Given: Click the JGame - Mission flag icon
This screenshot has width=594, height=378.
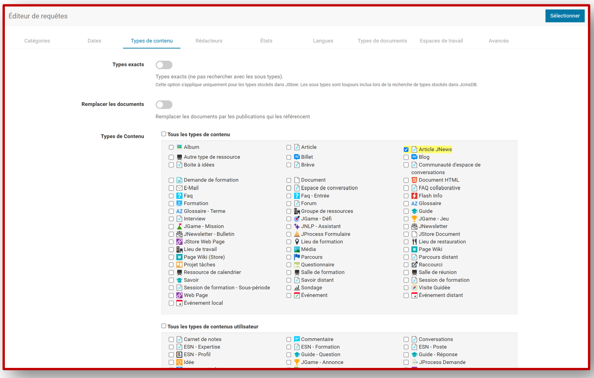Looking at the screenshot, I should (179, 226).
